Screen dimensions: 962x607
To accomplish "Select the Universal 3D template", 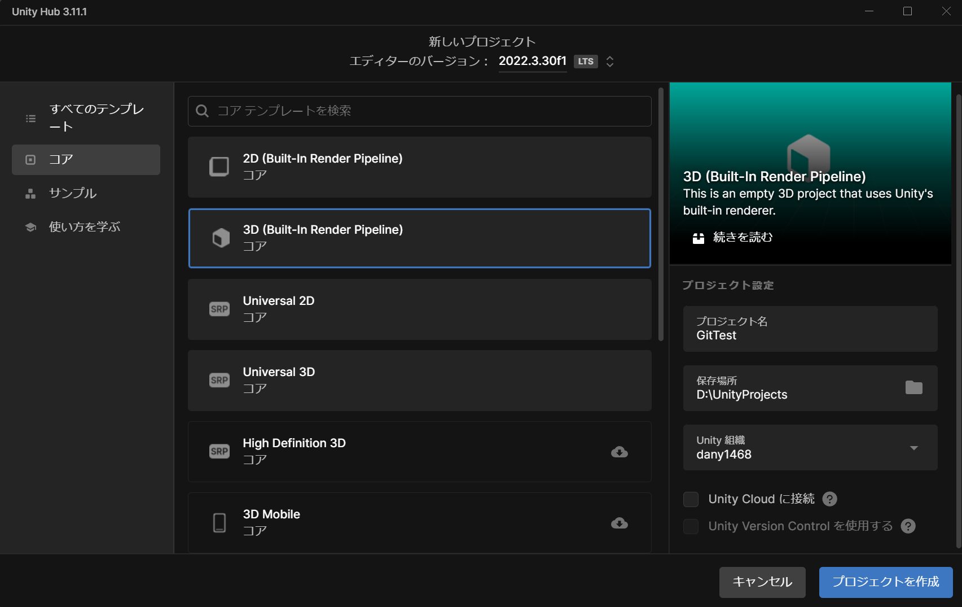I will (x=419, y=381).
